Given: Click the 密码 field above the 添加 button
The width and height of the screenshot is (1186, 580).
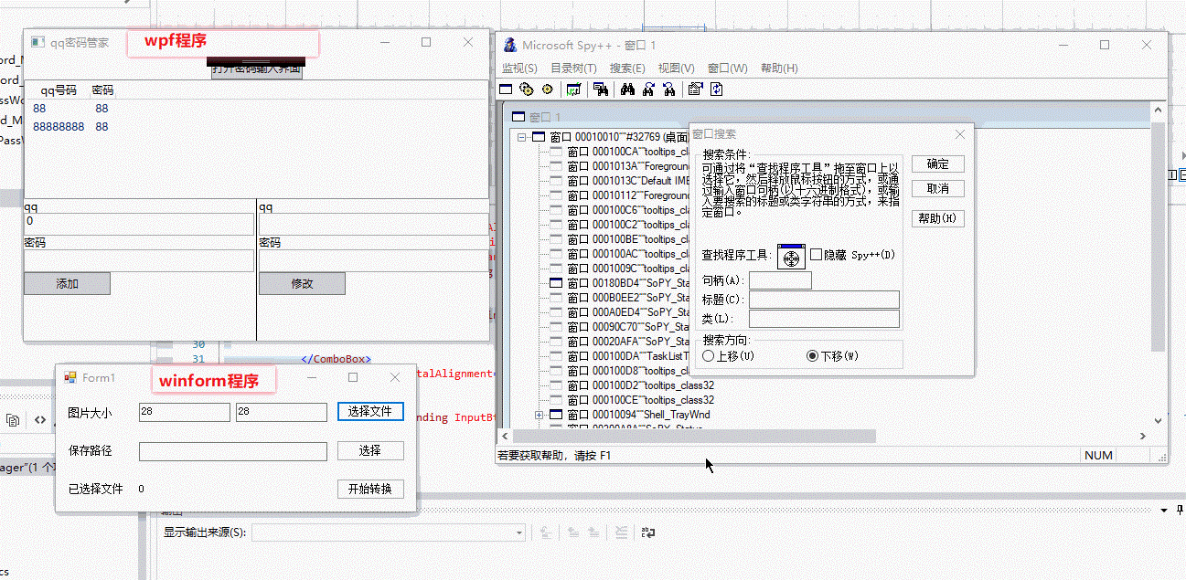Looking at the screenshot, I should [139, 260].
